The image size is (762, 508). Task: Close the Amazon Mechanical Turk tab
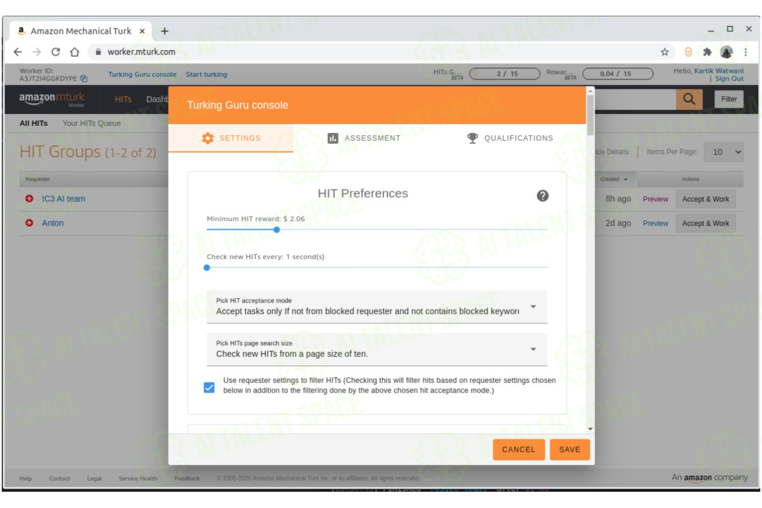[142, 31]
